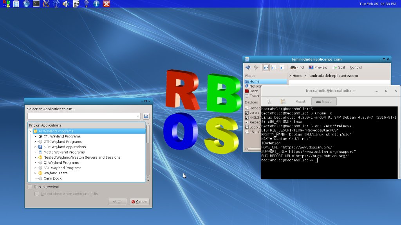Toggle the terminal Input button
This screenshot has height=225, width=401.
(324, 101)
